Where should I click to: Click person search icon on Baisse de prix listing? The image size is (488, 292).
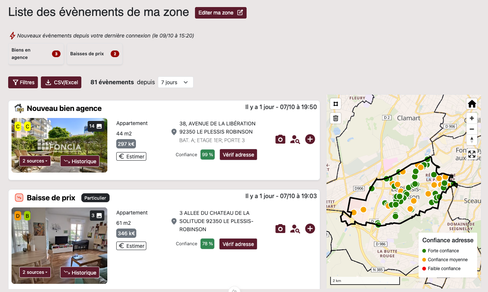pos(295,229)
